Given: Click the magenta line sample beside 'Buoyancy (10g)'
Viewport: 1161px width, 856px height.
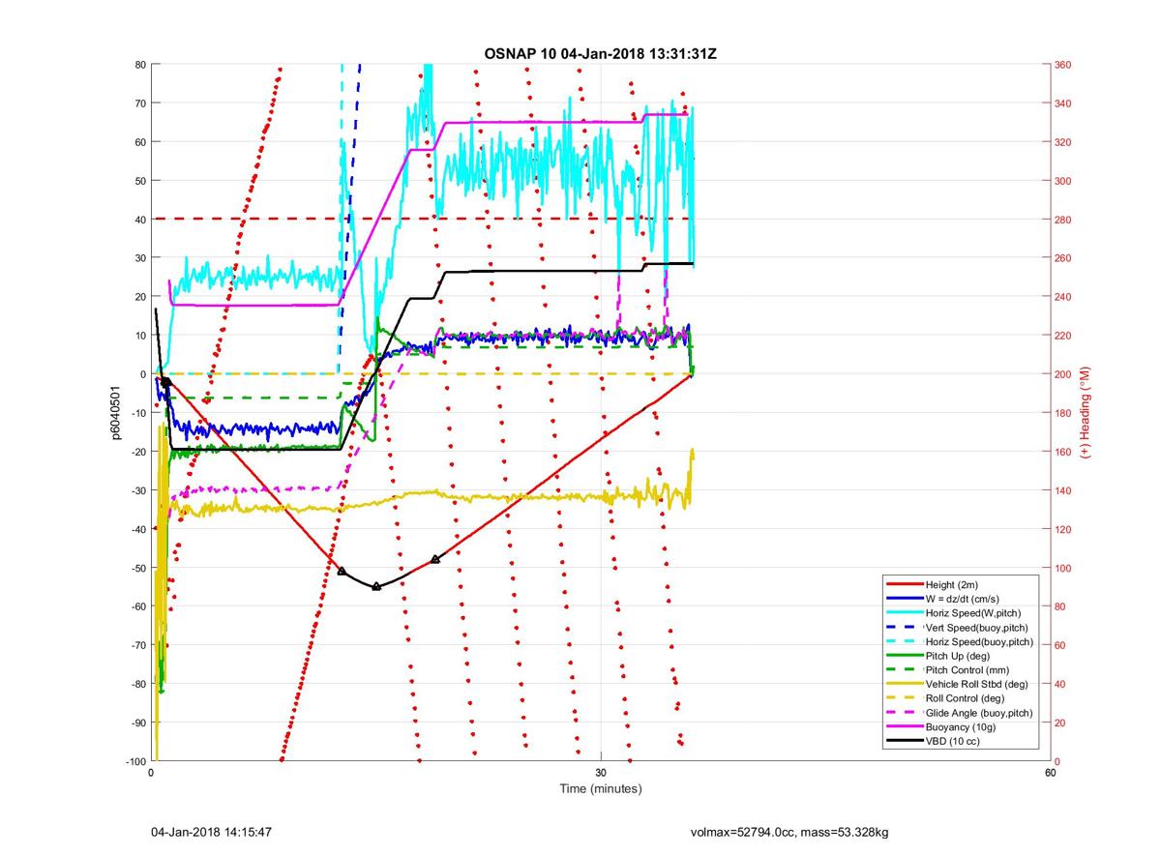Looking at the screenshot, I should (x=904, y=726).
